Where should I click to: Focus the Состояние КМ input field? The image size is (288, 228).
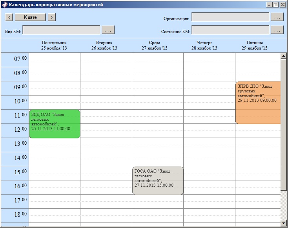point(230,30)
